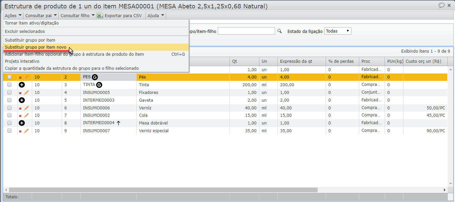Open the comment speech bubble icon
This screenshot has height=202, width=455.
441,5
